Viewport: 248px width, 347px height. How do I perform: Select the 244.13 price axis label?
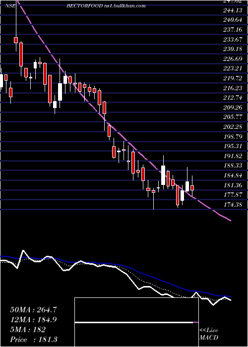233,10
